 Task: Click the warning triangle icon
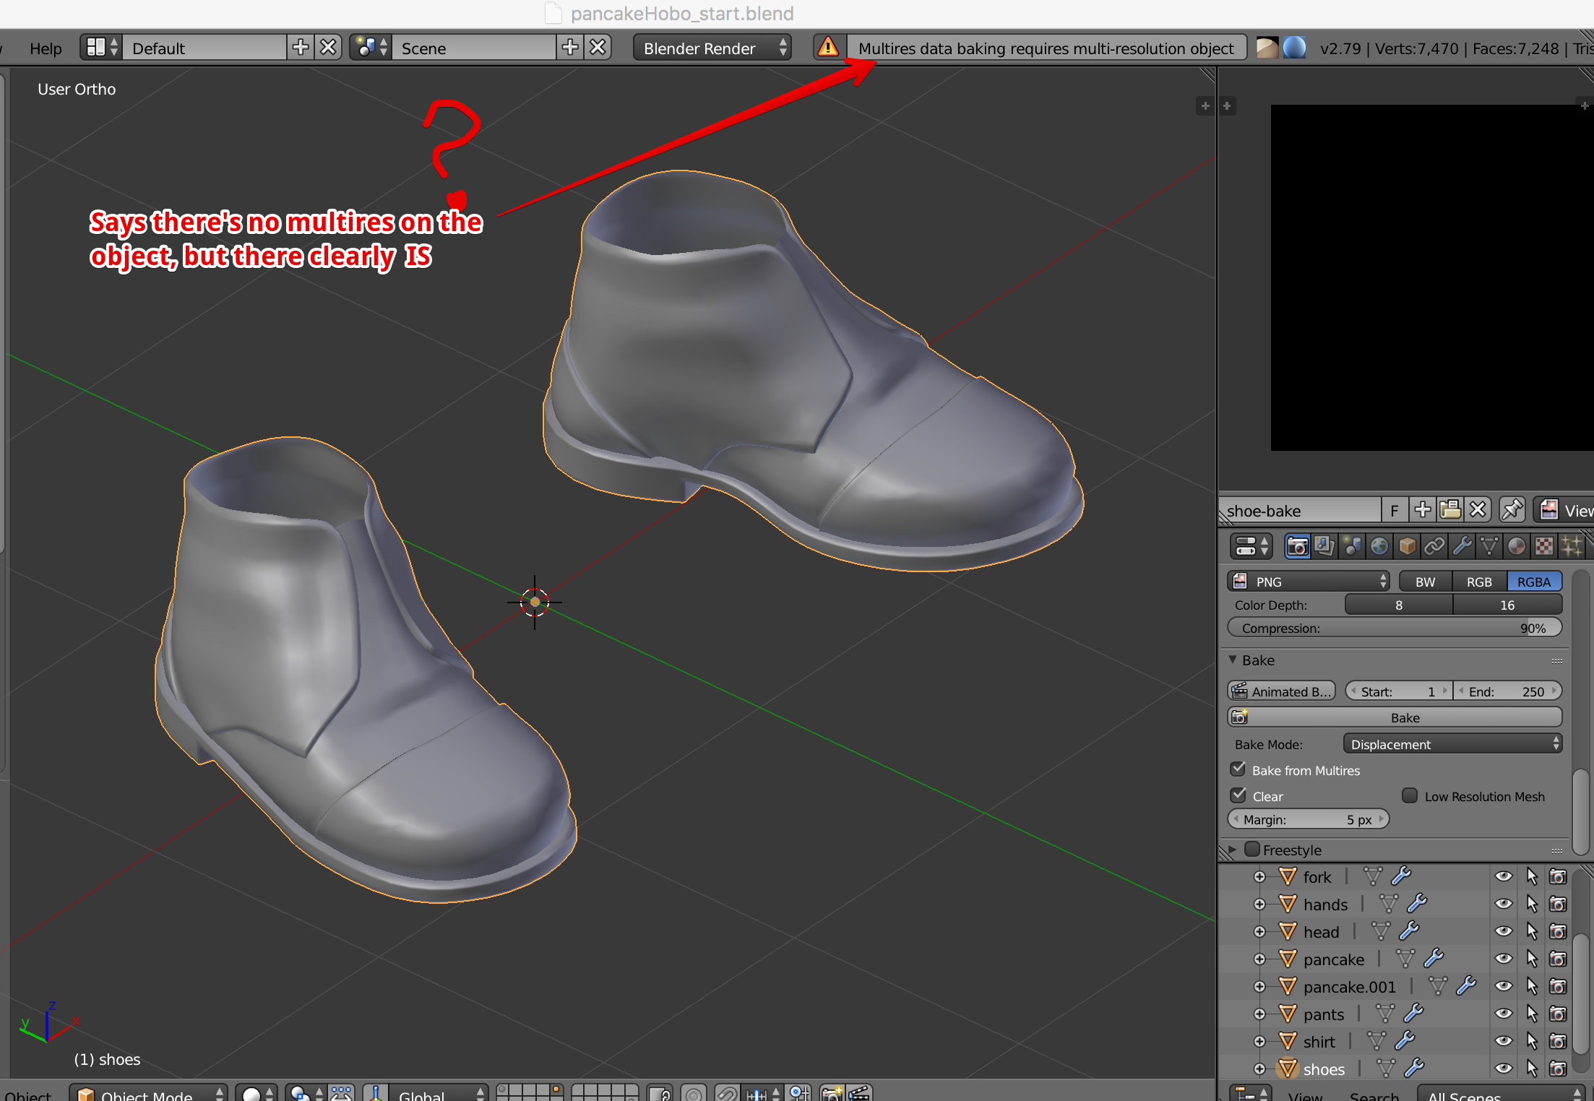point(828,48)
